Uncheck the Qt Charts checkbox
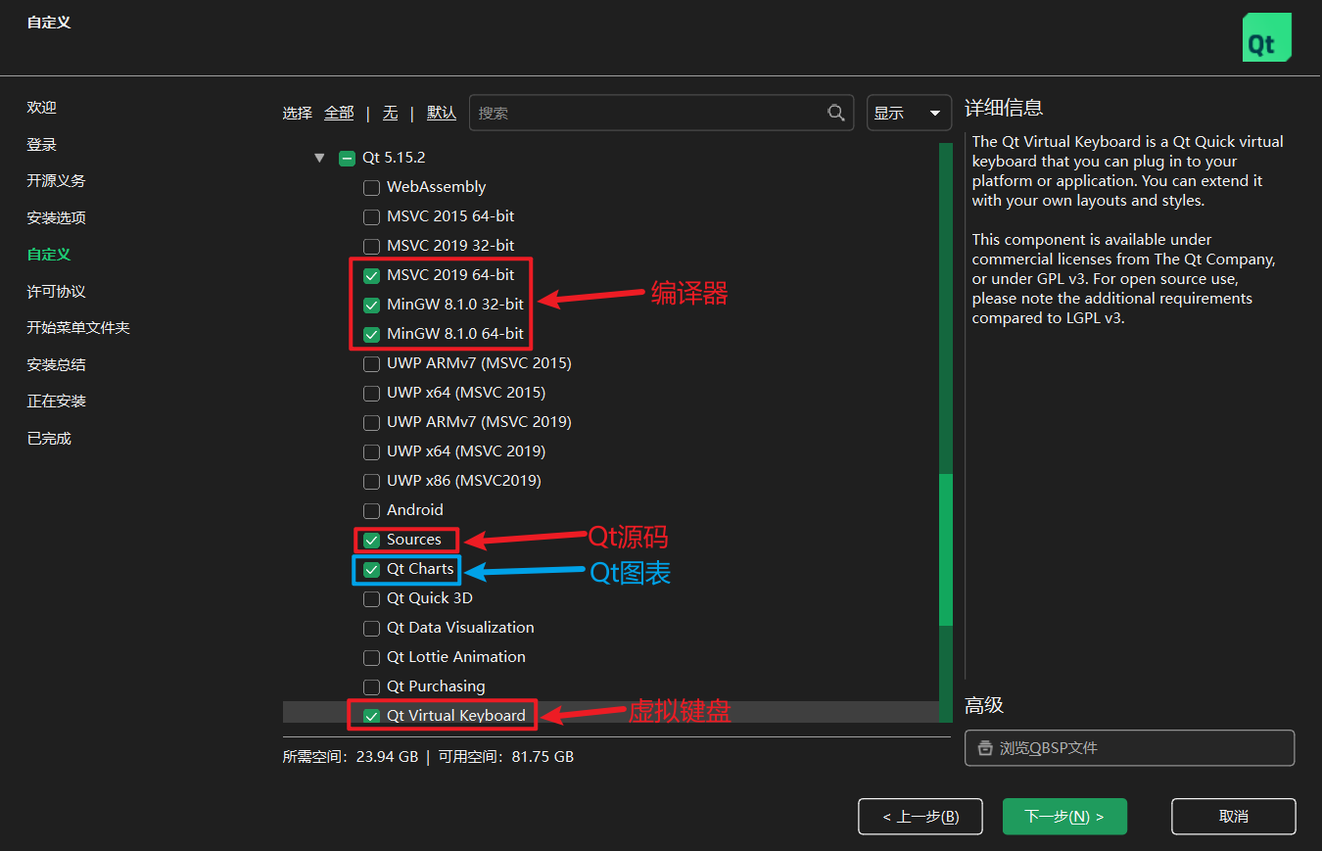Screen dimensions: 1322x851 click(371, 569)
